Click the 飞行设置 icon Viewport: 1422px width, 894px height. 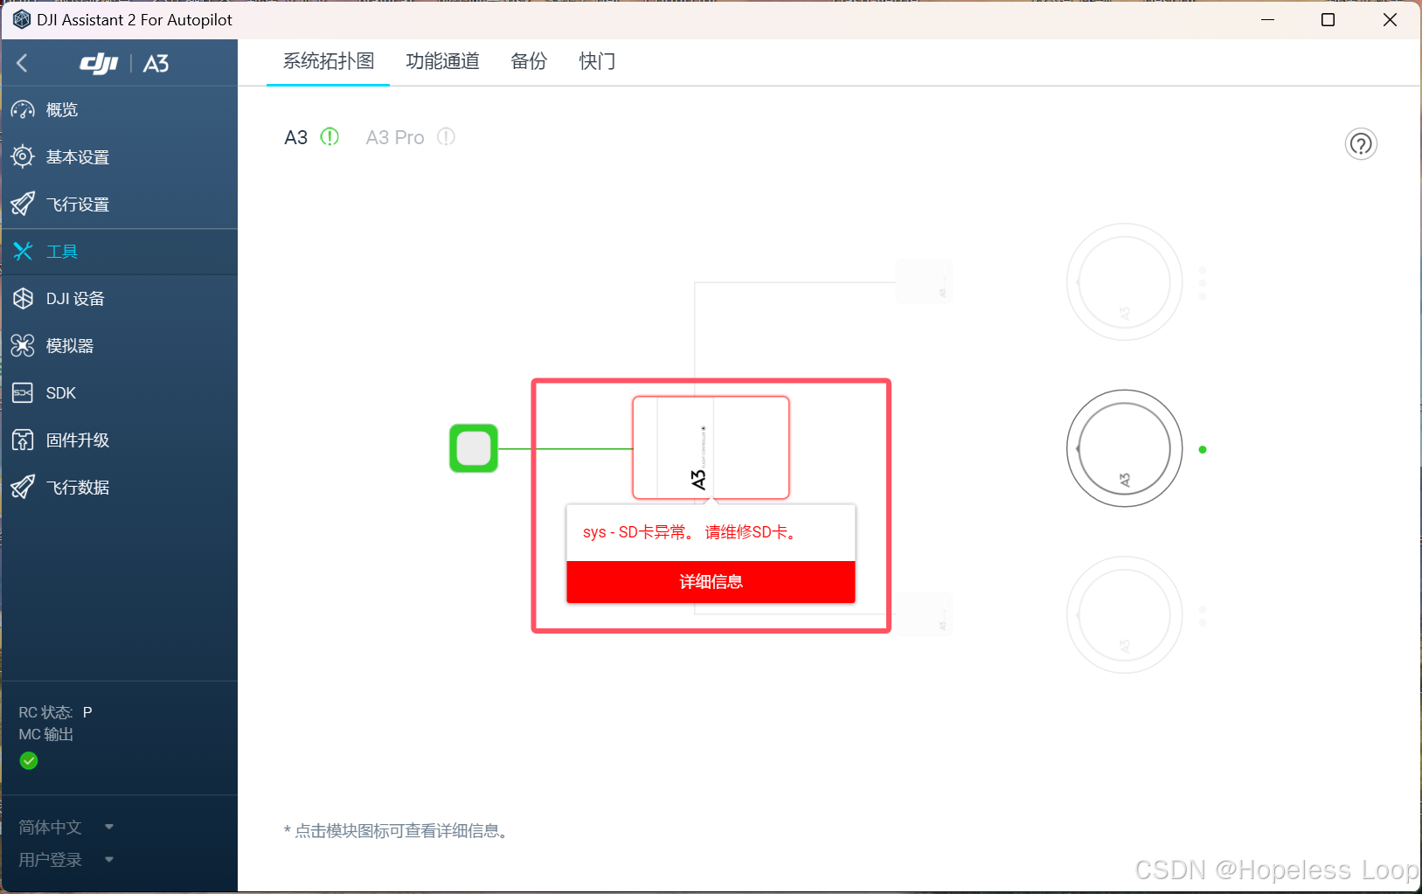click(x=23, y=204)
